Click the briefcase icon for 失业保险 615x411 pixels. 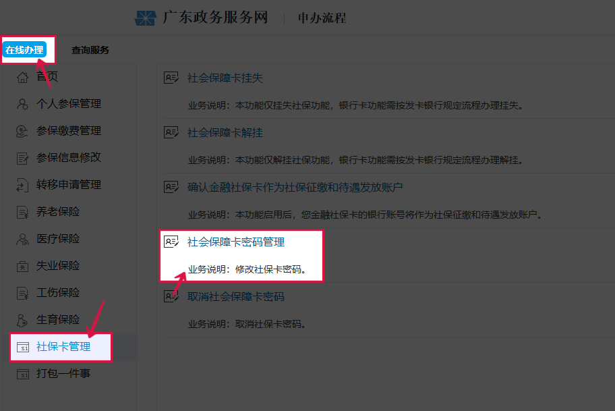[22, 266]
